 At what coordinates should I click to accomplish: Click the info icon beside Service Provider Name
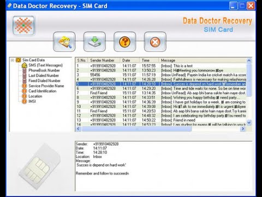tap(25, 86)
